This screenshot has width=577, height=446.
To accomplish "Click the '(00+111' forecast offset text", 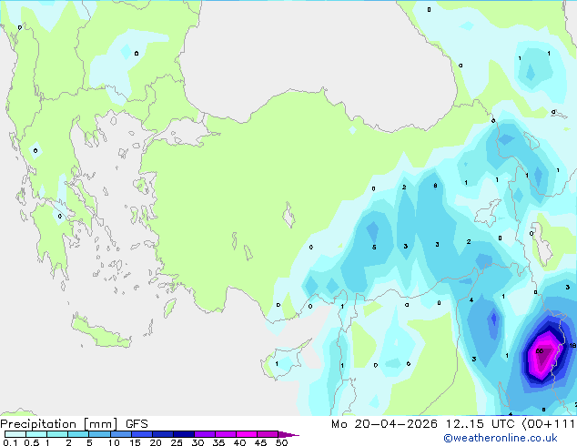I will (549, 424).
